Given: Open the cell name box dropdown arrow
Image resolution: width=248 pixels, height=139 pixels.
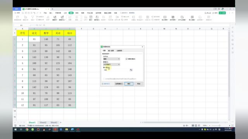Looking at the screenshot, I should click(30, 25).
